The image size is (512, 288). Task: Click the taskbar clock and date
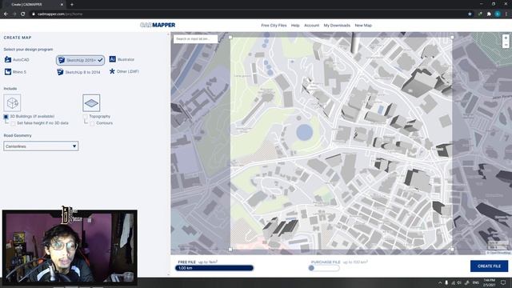click(489, 282)
